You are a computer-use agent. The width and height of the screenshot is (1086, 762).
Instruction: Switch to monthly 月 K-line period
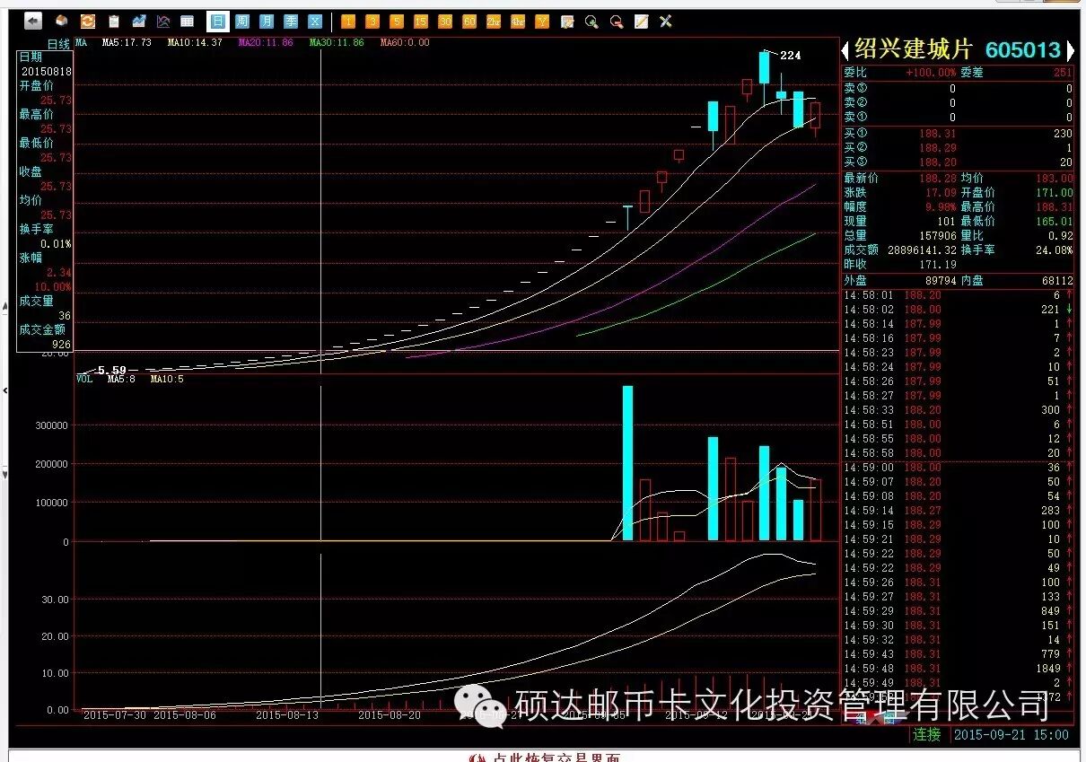click(267, 21)
